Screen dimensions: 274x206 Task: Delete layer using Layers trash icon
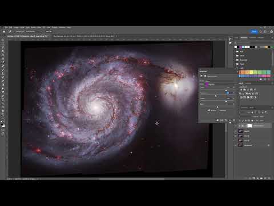tap(269, 178)
